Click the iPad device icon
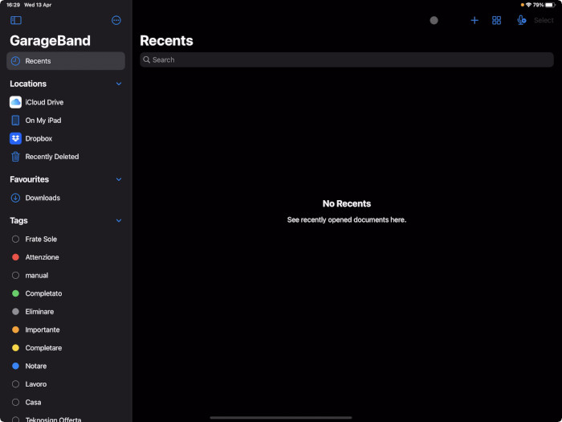This screenshot has width=562, height=422. coord(15,121)
